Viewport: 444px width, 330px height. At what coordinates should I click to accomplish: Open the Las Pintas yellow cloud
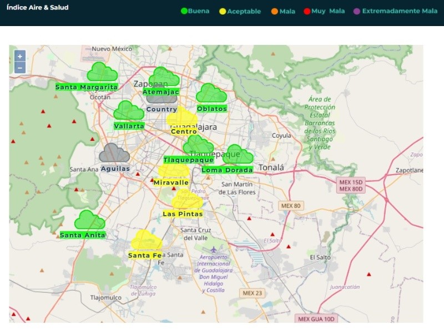click(x=185, y=201)
